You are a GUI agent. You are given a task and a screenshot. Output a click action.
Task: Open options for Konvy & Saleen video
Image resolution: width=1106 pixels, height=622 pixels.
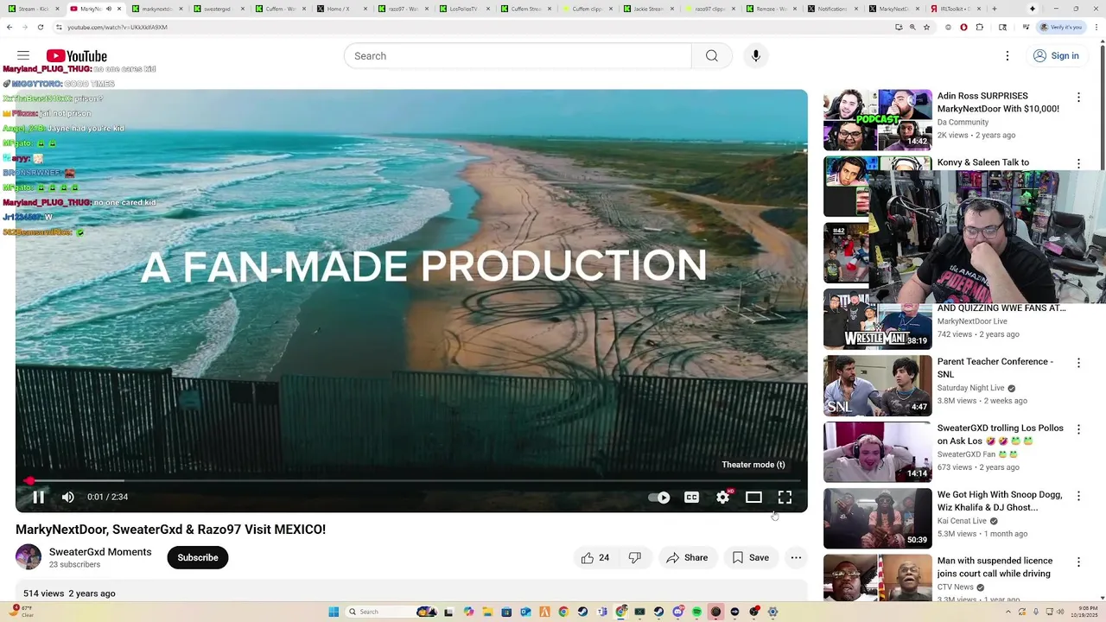coord(1078,163)
